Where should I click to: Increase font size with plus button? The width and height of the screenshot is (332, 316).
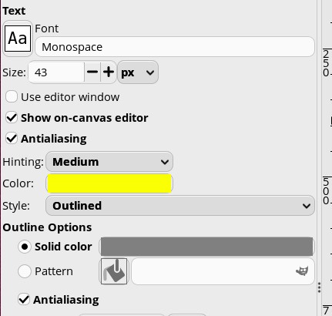tap(109, 72)
